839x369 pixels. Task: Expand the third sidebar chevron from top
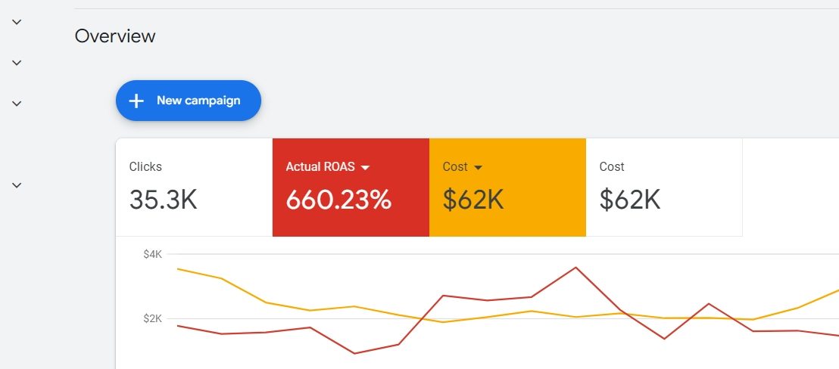coord(17,104)
